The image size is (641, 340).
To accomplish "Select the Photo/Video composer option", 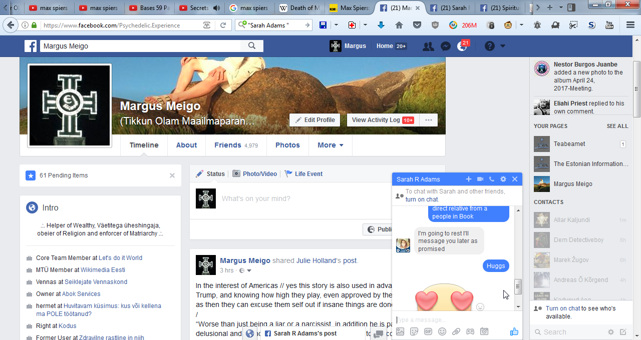I will point(254,174).
